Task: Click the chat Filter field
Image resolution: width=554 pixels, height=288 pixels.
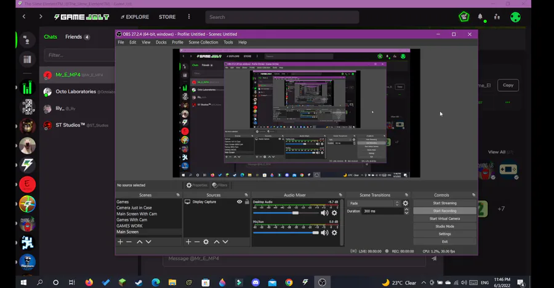Action: tap(79, 55)
